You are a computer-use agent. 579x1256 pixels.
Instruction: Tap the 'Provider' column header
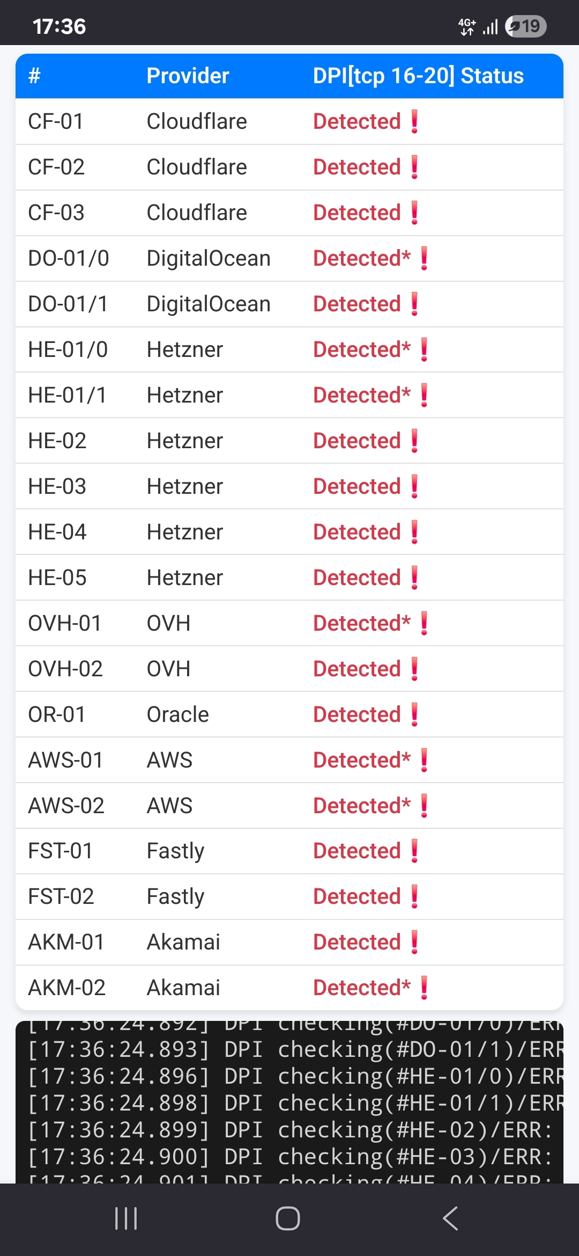coord(188,76)
